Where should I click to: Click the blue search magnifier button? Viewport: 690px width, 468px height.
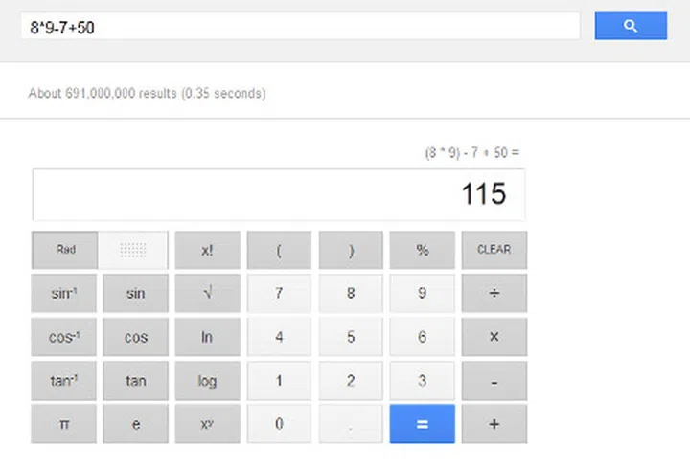tap(630, 27)
